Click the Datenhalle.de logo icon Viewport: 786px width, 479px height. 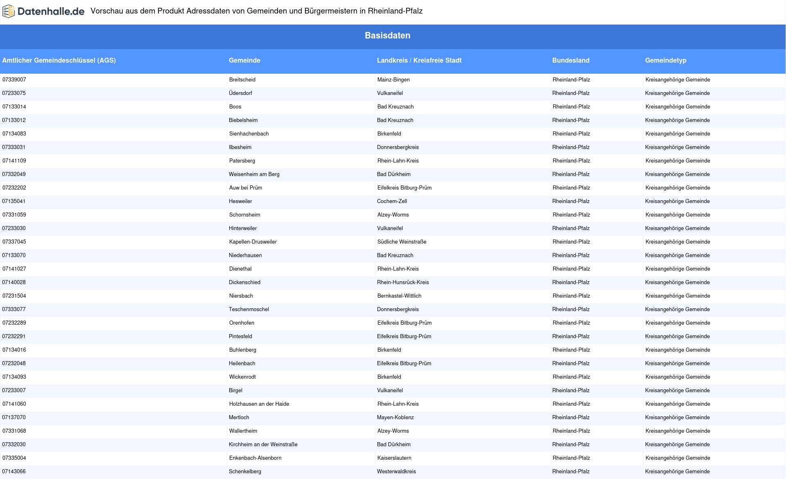click(9, 11)
